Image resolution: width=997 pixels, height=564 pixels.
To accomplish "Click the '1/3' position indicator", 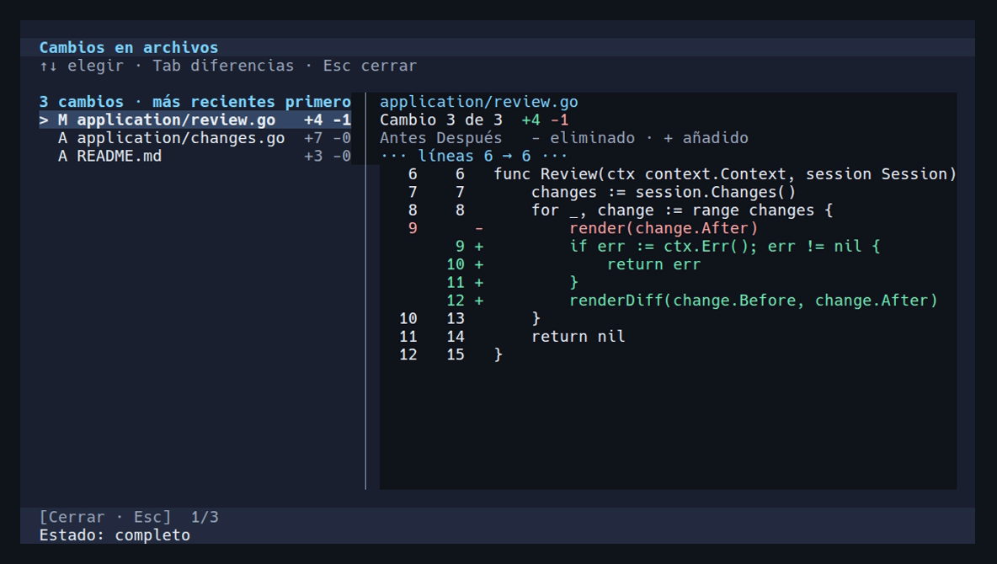I will [x=205, y=517].
